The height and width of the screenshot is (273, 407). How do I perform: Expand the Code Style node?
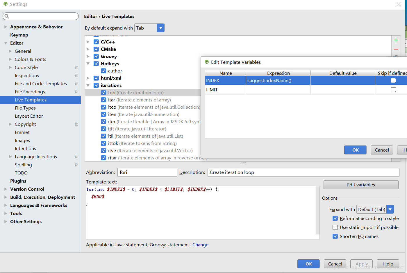point(10,67)
